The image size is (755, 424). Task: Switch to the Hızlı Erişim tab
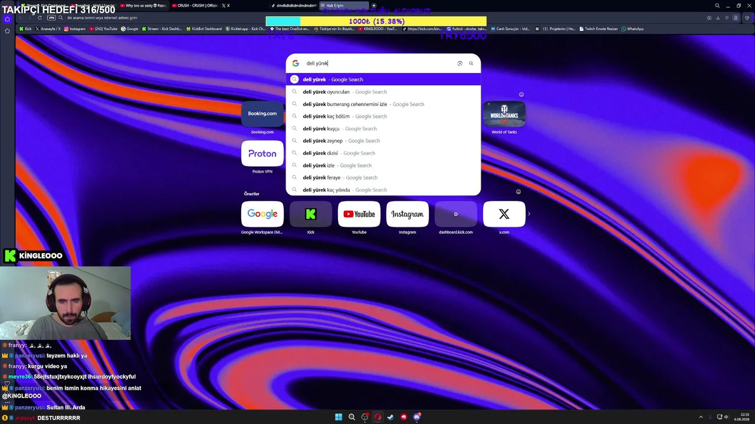coord(344,5)
